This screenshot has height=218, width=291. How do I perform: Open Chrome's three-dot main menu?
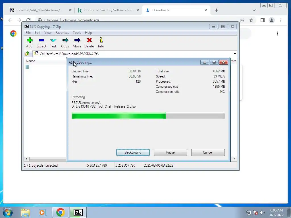[281, 20]
